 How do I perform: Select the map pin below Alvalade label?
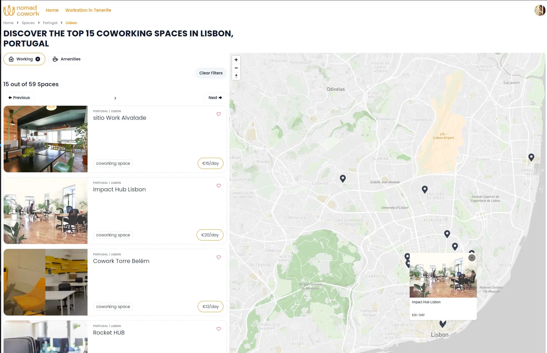(x=447, y=234)
